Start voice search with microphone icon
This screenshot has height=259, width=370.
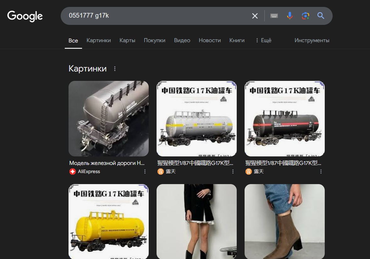pos(290,16)
